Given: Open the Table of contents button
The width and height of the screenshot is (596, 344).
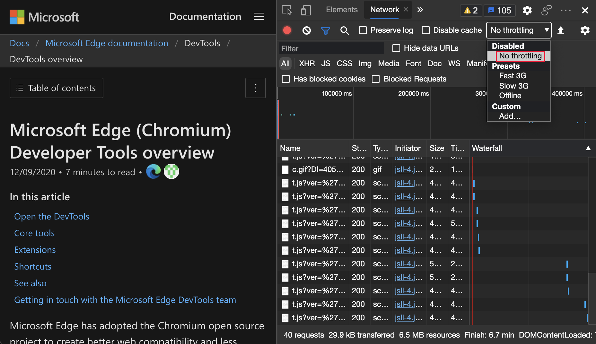Looking at the screenshot, I should (57, 88).
